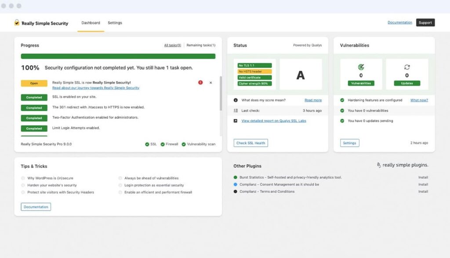Click the info icon beside score question

tap(236, 100)
